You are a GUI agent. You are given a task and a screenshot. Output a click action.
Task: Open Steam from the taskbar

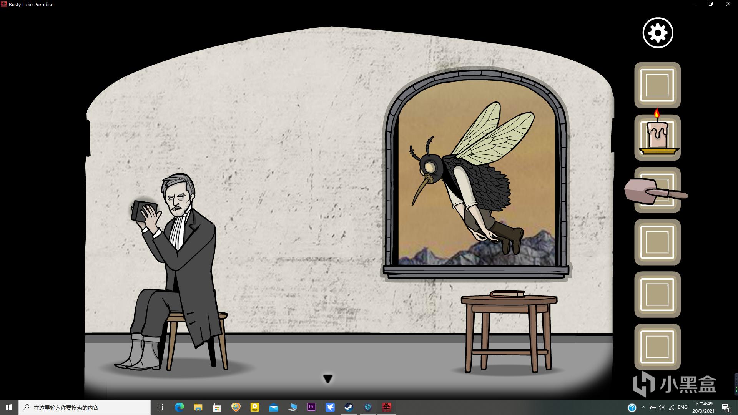(349, 407)
